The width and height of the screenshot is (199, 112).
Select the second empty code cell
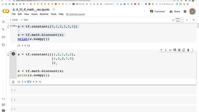click(x=103, y=100)
